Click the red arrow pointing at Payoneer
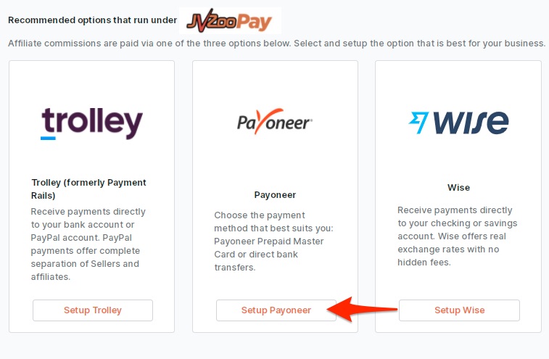Image resolution: width=549 pixels, height=359 pixels. point(362,309)
